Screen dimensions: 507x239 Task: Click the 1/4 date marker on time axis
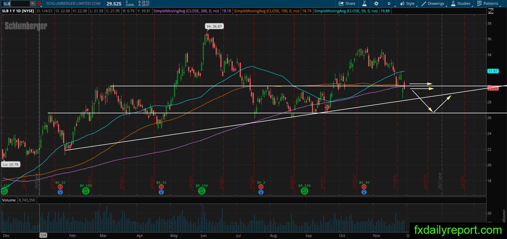43,235
